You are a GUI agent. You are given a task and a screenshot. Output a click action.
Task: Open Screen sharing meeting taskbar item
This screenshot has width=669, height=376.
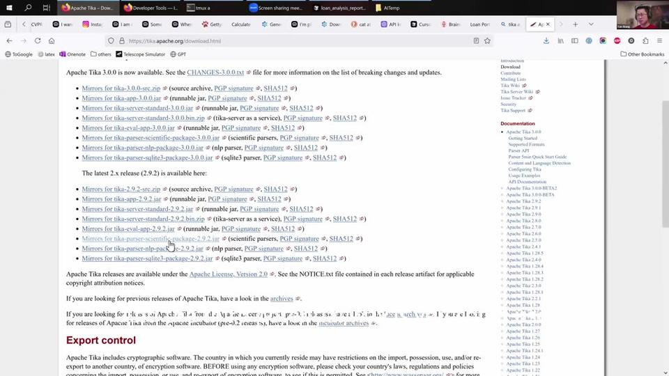pos(276,8)
